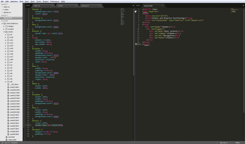
Task: Click the w10 folder icon
Action: 8,38
